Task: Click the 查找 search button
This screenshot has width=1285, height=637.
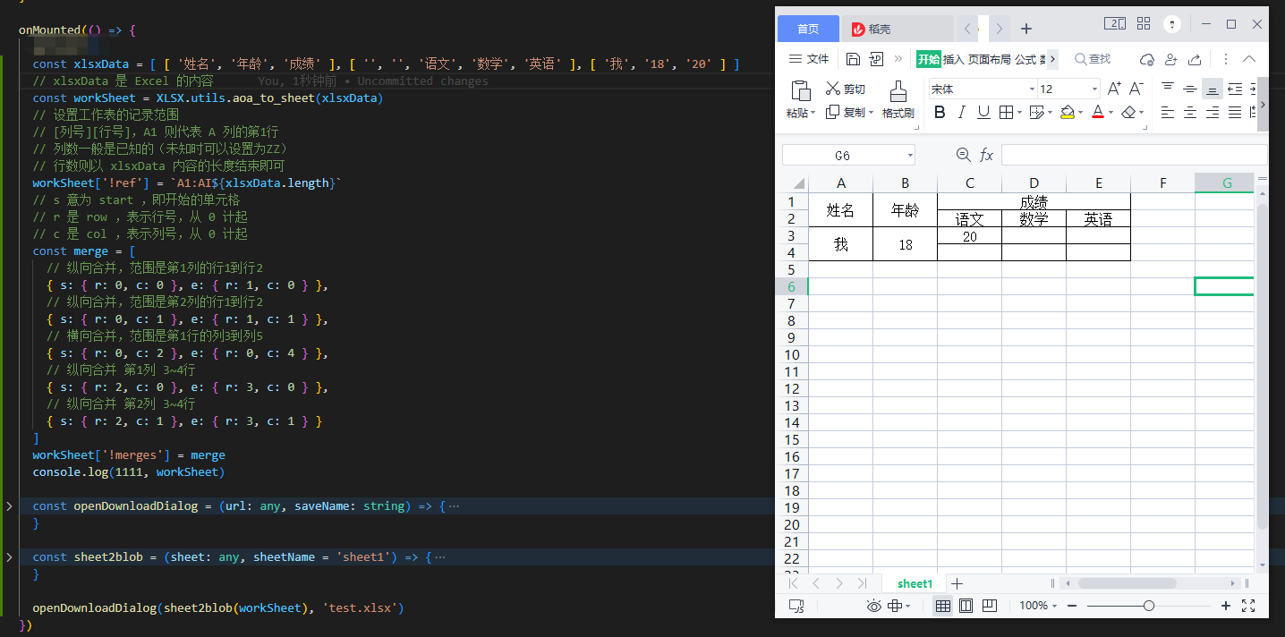Action: [x=1093, y=59]
